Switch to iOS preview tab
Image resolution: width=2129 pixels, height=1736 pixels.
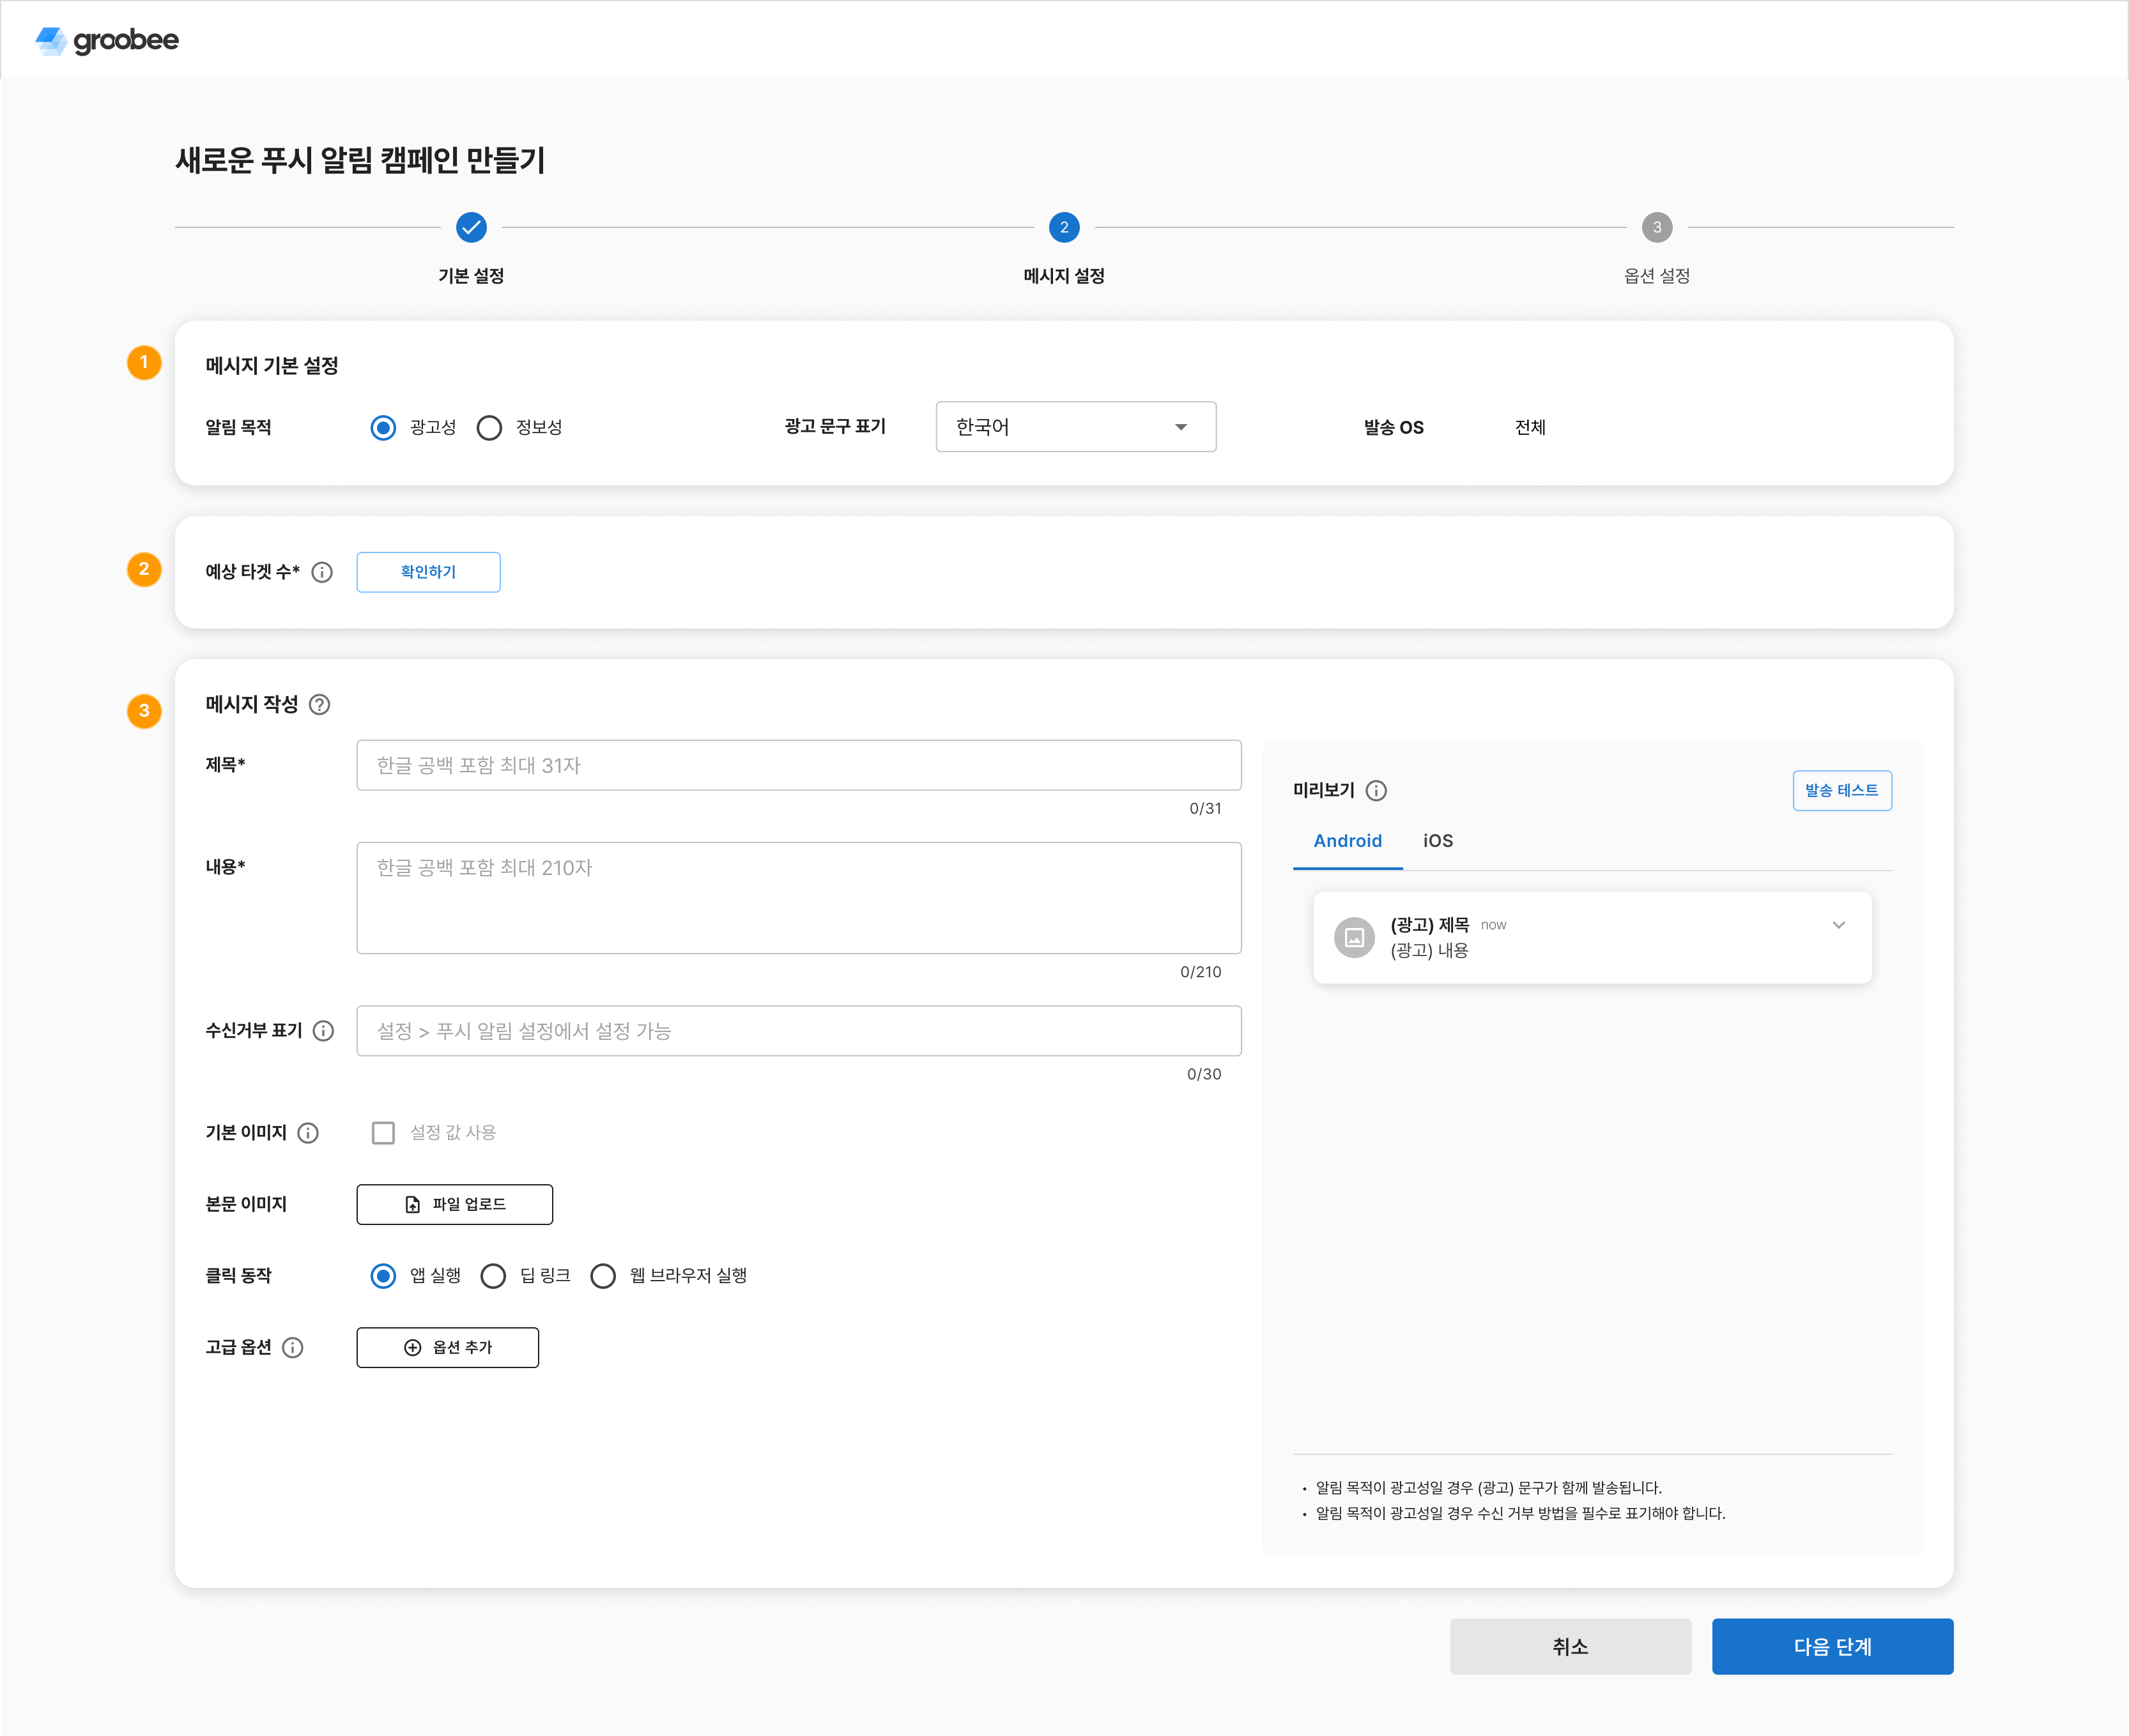tap(1438, 841)
